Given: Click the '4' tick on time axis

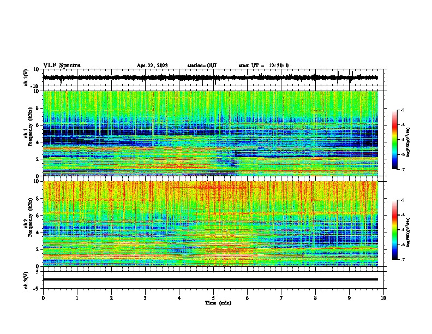Looking at the screenshot, I should click(x=179, y=298).
